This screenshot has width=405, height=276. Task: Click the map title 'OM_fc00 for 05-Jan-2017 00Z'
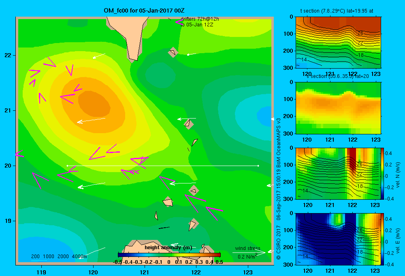pos(144,11)
